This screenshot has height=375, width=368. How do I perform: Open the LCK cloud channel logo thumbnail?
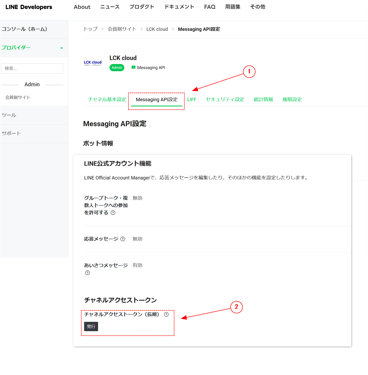[93, 63]
